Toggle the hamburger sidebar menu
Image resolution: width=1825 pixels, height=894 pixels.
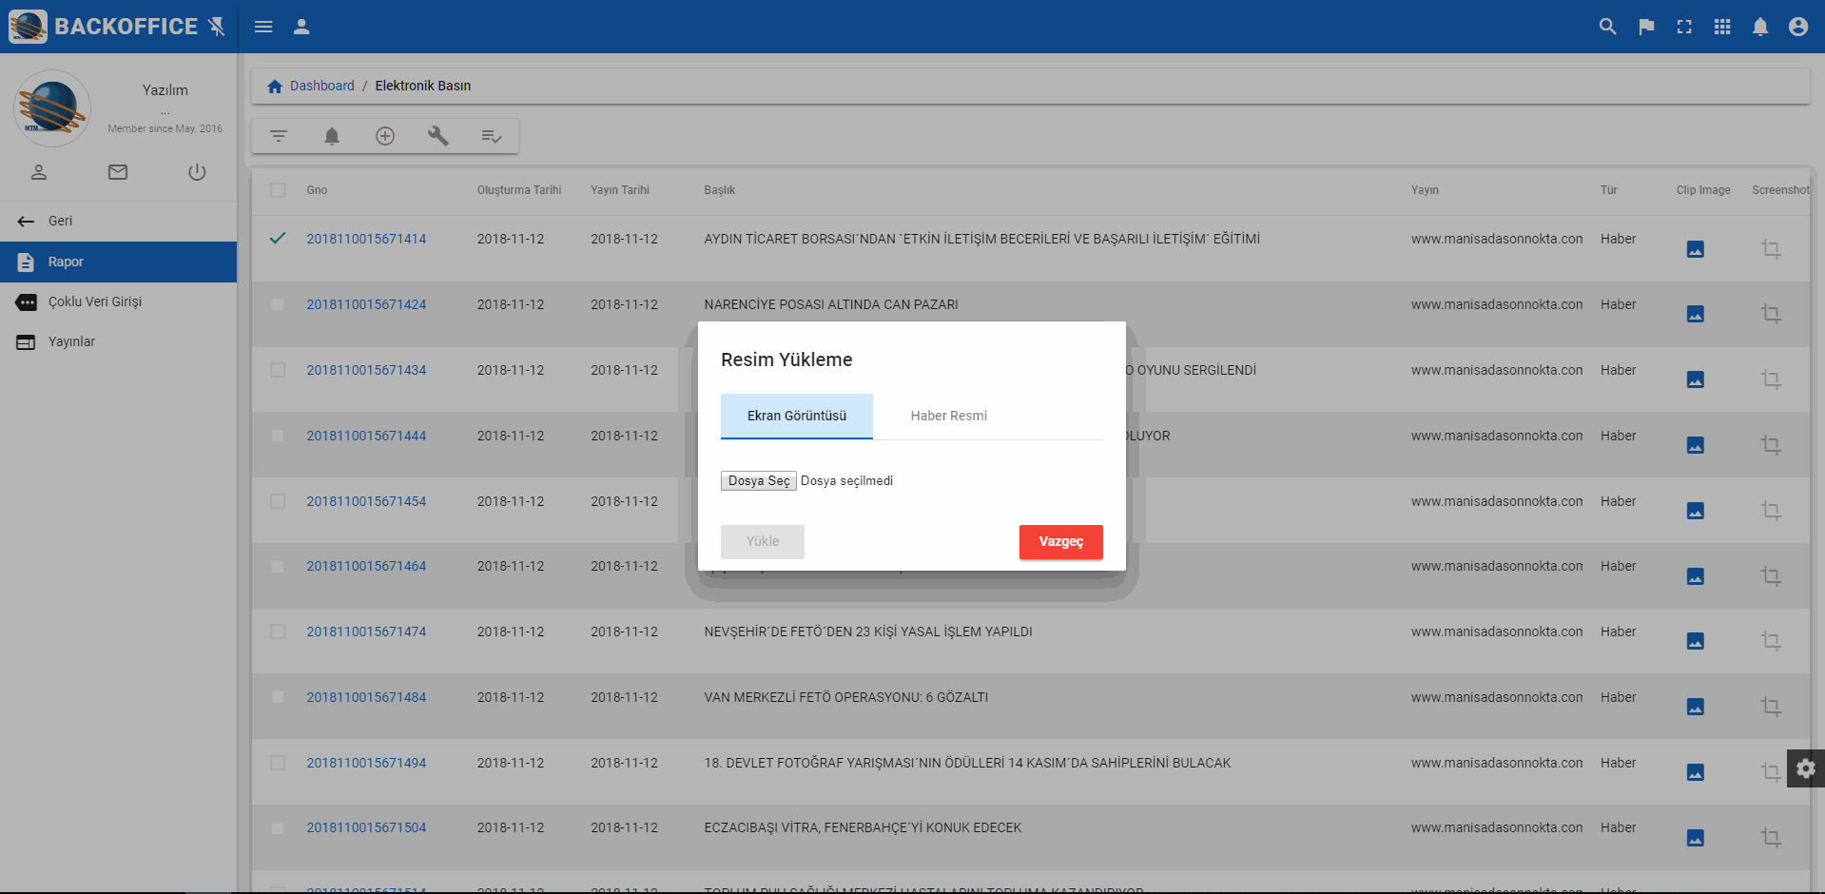click(263, 27)
